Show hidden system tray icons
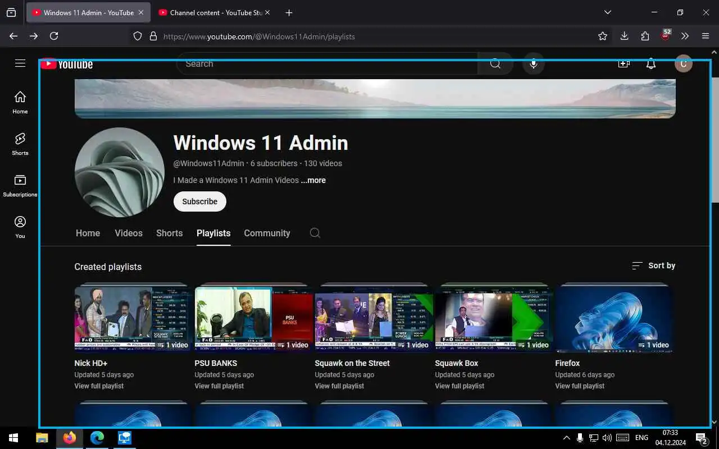Viewport: 719px width, 449px height. click(x=566, y=438)
